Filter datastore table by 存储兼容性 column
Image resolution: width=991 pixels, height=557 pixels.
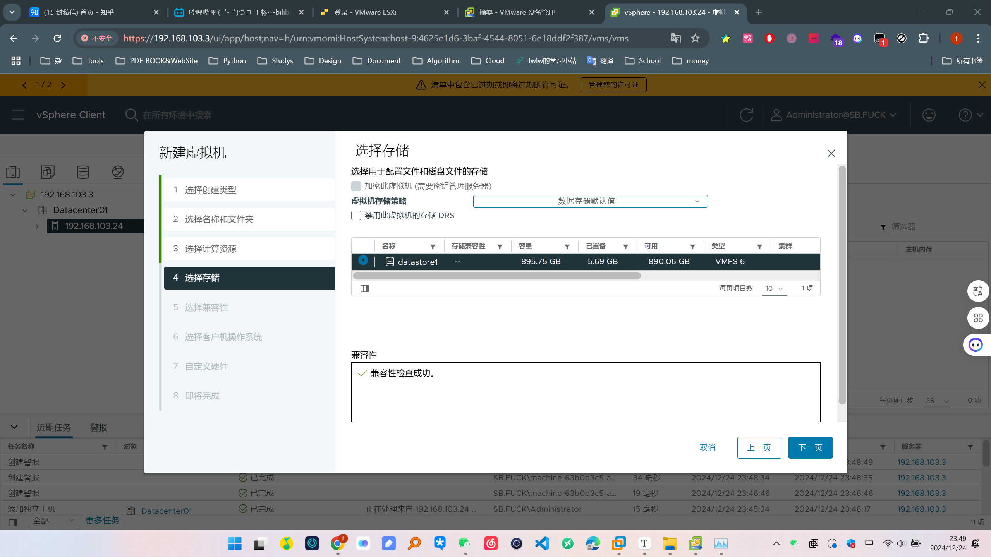click(x=500, y=247)
